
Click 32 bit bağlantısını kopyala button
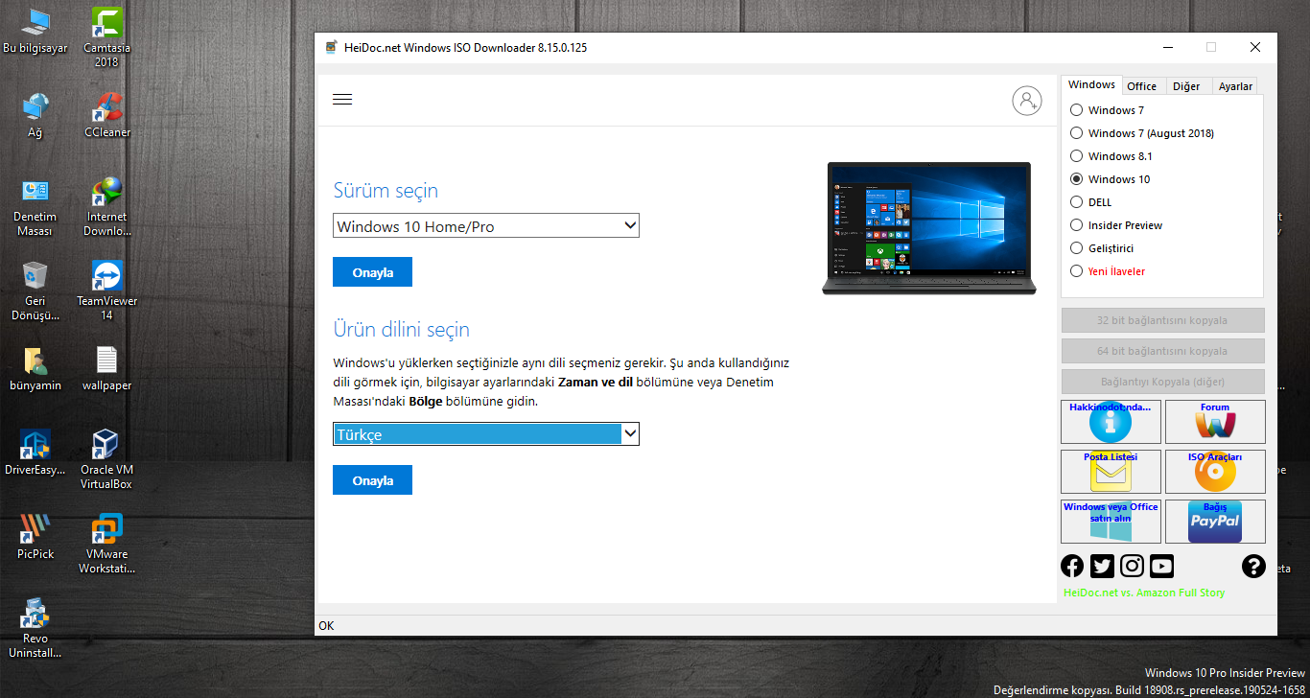(1162, 320)
